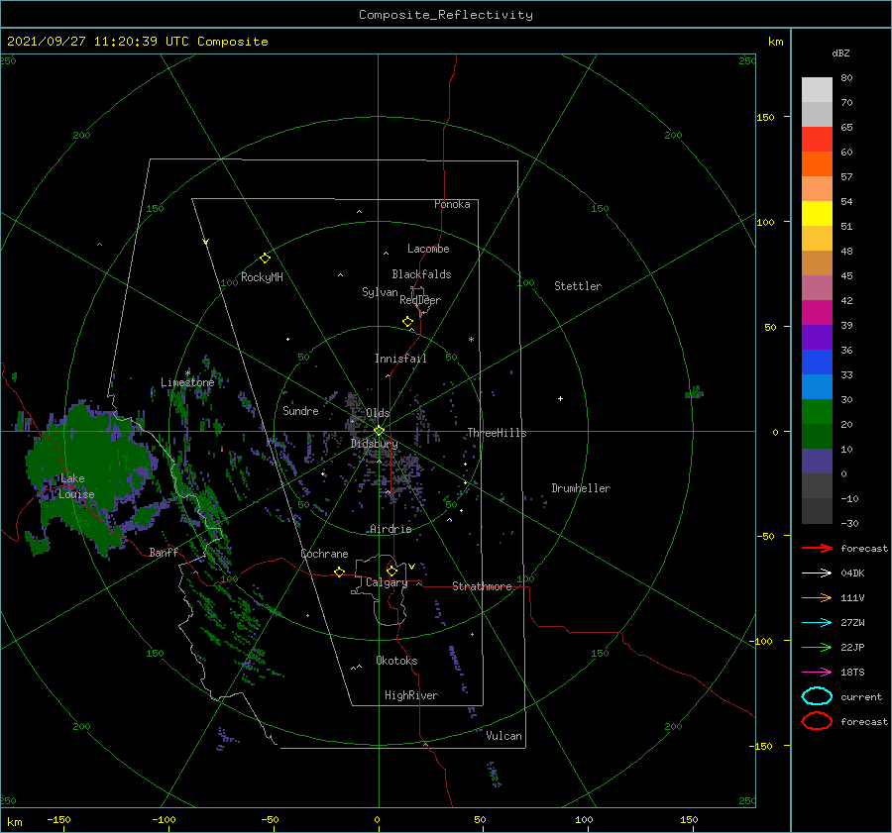Image resolution: width=892 pixels, height=833 pixels.
Task: Select the Stettler label
Action: tap(578, 286)
